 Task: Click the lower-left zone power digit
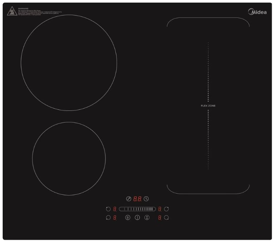tap(115, 218)
